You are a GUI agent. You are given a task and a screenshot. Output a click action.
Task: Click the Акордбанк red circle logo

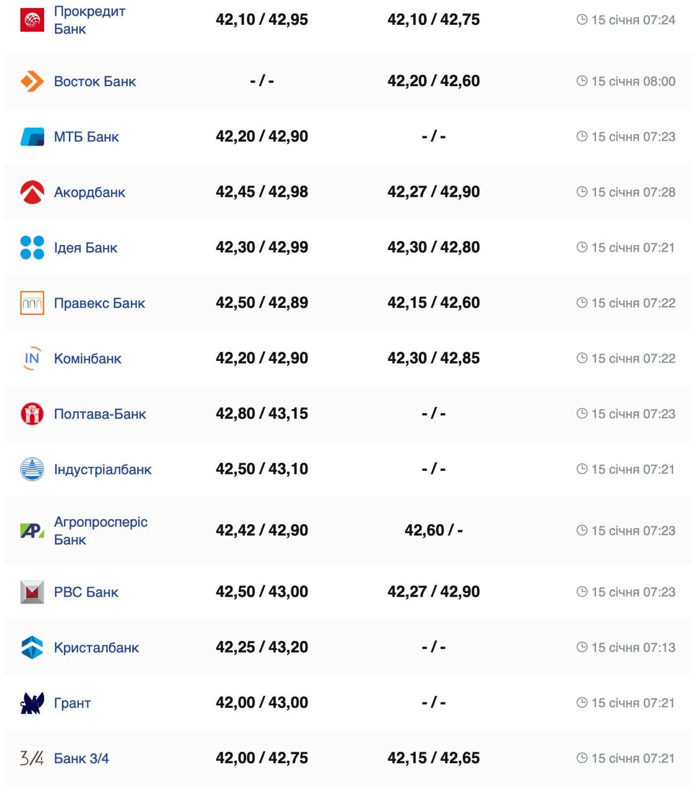tap(32, 192)
